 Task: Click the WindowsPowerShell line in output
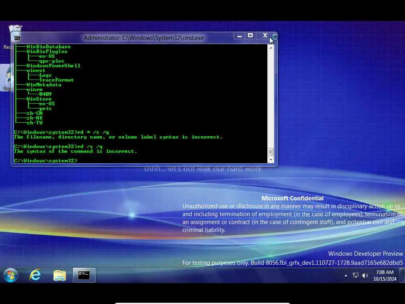[53, 66]
